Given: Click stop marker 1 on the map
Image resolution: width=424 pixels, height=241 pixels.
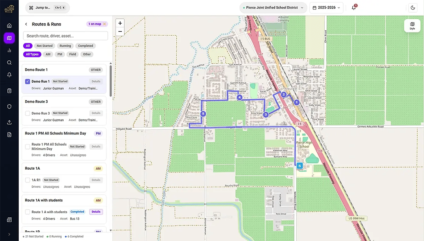Looking at the screenshot, I should point(297,102).
